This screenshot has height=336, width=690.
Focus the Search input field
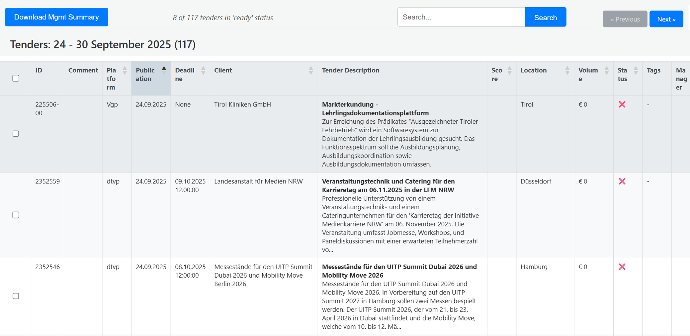click(x=461, y=17)
